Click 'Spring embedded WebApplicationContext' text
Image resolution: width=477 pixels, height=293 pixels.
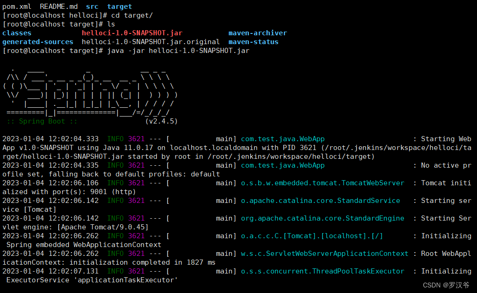[x=84, y=244]
